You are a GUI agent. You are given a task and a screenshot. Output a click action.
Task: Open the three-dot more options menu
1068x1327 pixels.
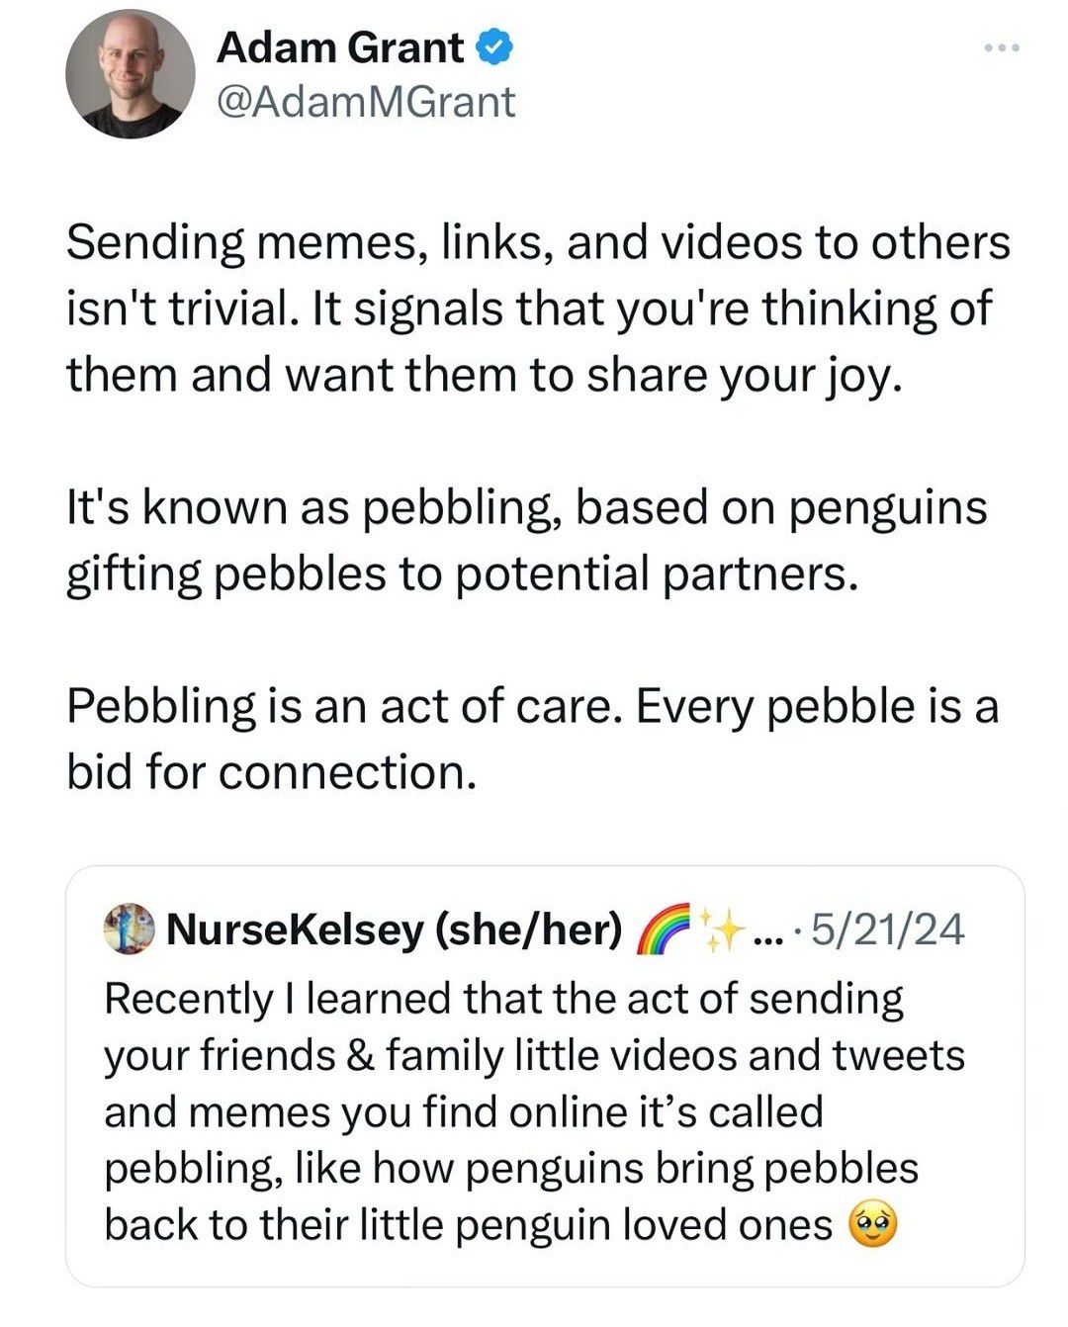point(1000,48)
